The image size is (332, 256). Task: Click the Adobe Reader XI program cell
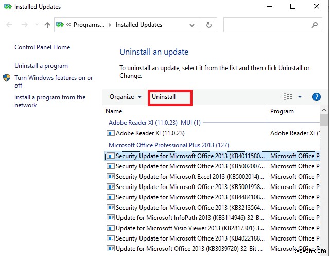pyautogui.click(x=295, y=133)
